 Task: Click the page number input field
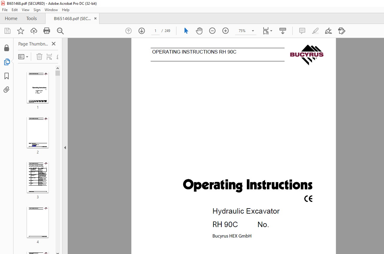click(x=155, y=31)
